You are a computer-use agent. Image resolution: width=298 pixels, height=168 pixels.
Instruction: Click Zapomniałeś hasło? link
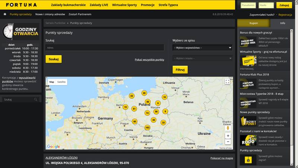click(262, 15)
